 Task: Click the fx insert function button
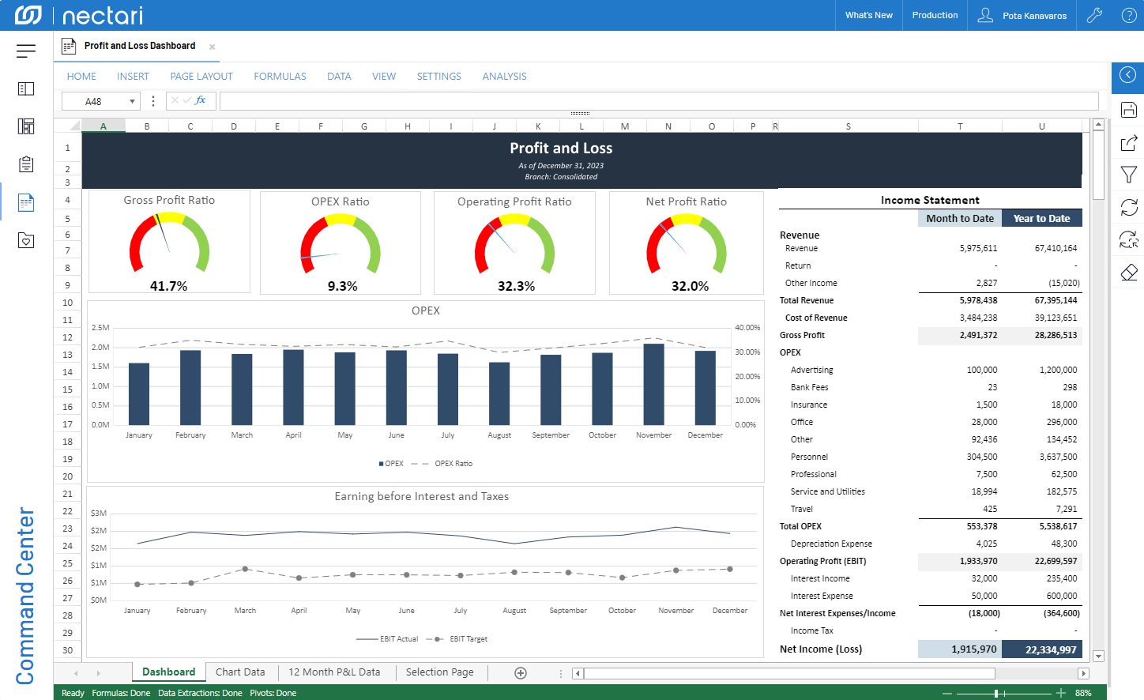[x=201, y=100]
